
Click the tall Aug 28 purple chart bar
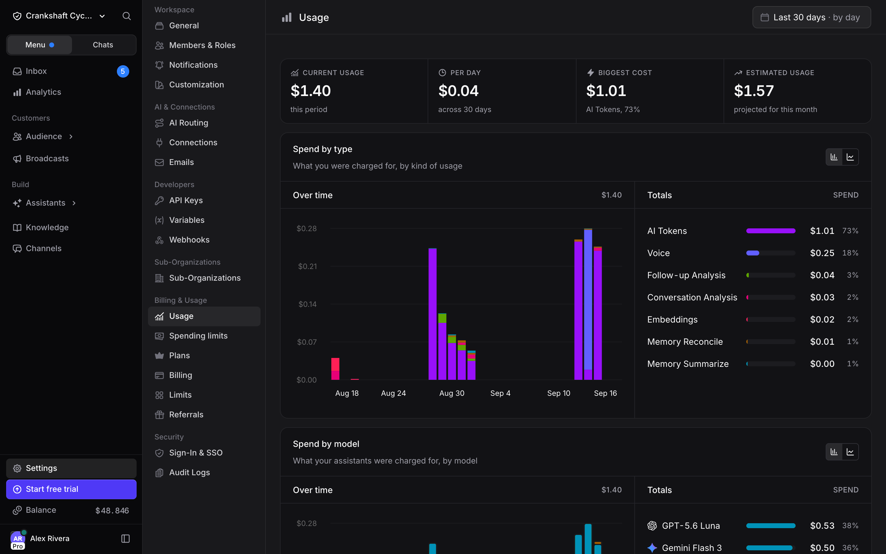click(432, 314)
